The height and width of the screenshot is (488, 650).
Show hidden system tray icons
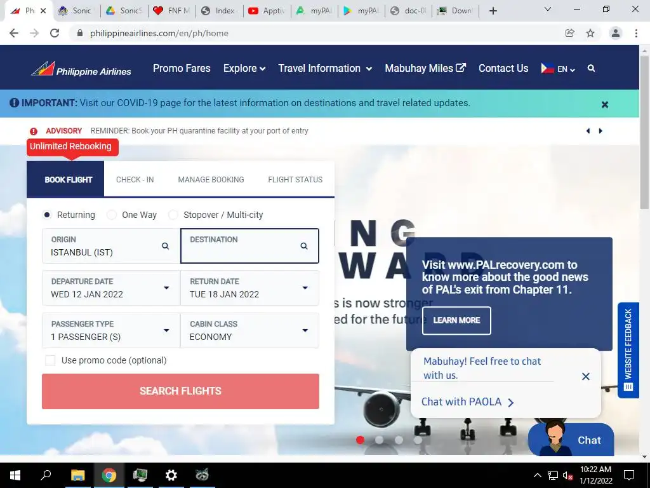537,475
